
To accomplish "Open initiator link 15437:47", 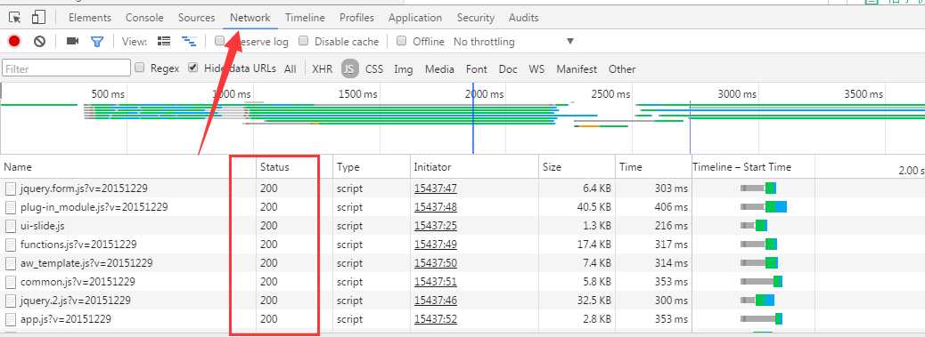I will tap(436, 189).
